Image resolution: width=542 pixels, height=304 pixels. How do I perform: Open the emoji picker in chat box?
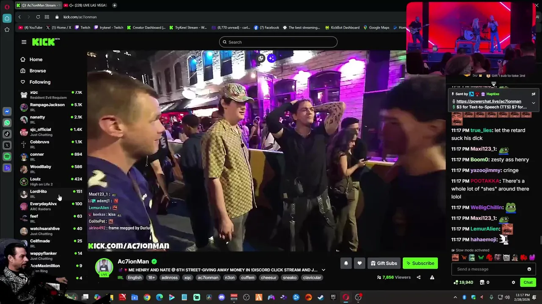pos(529,269)
